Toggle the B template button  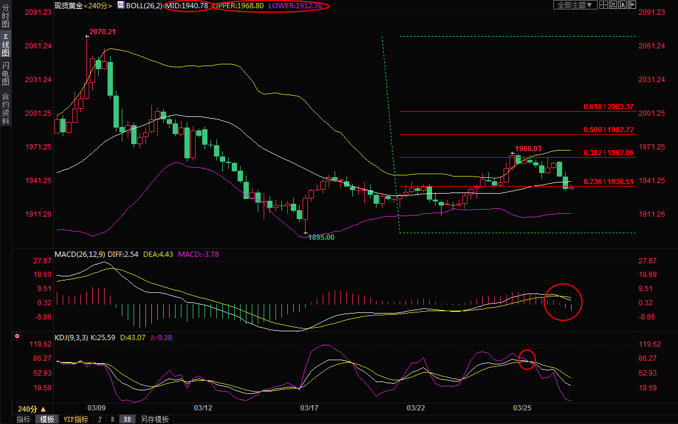(112, 419)
